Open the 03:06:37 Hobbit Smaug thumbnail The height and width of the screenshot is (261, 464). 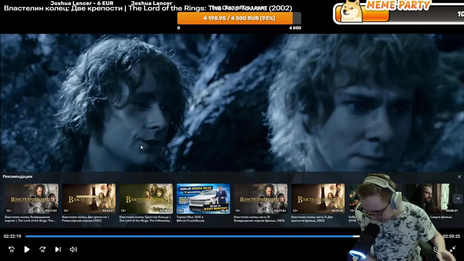433,199
